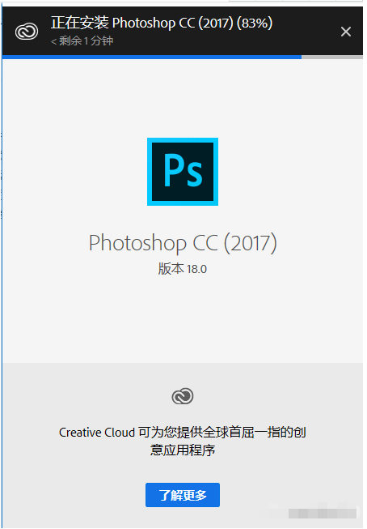Viewport: 367px width, 529px height.
Task: Click the Creative Cloud logo in header
Action: tap(27, 32)
